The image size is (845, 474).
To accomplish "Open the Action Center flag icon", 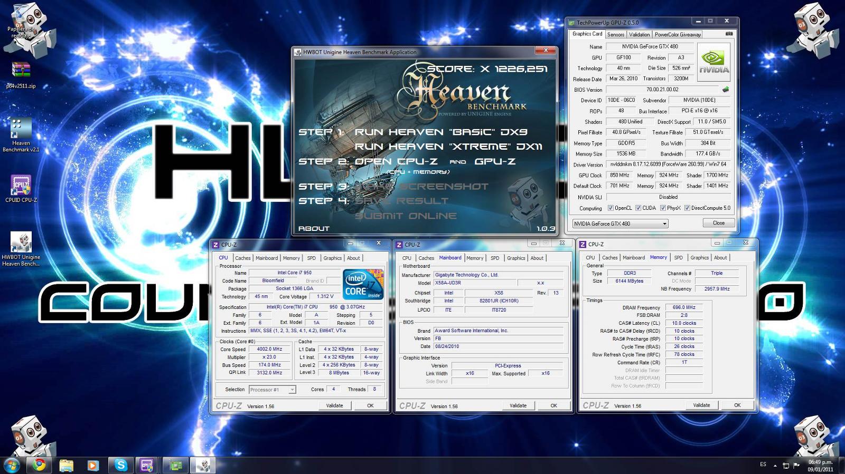I will 796,465.
